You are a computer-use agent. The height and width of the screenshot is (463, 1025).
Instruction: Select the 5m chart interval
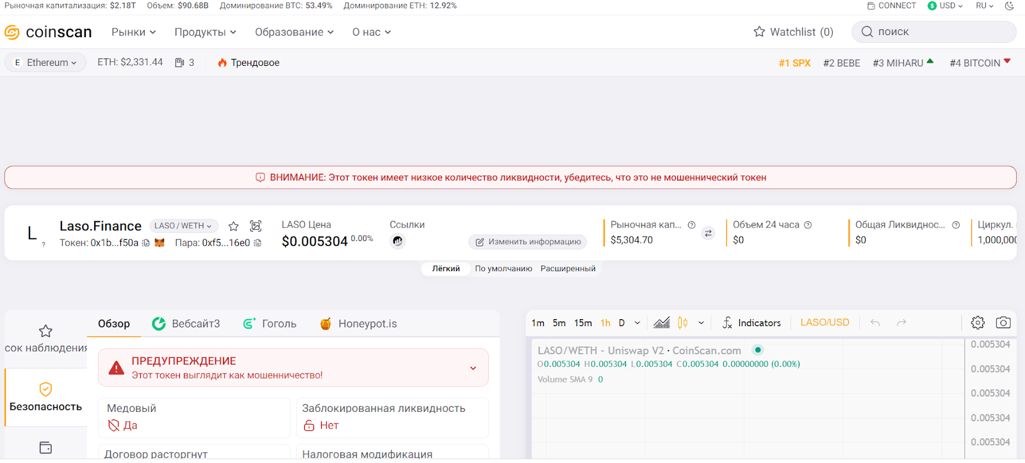point(559,323)
